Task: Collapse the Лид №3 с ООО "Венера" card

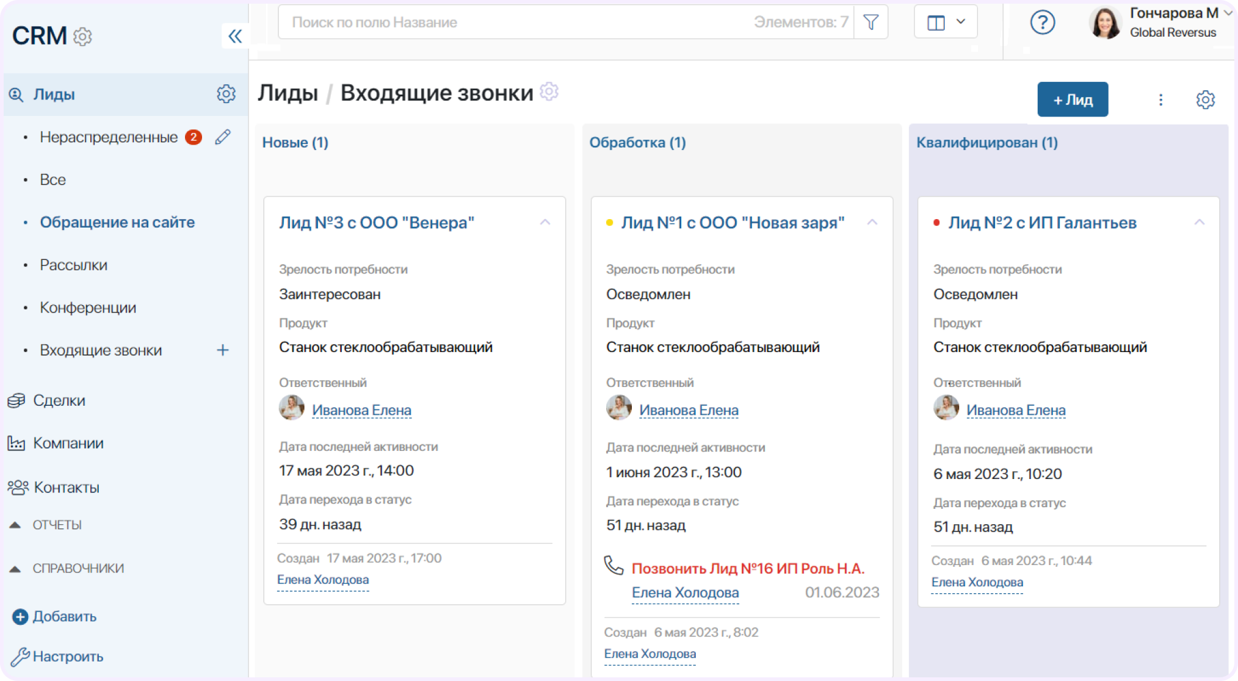Action: tap(545, 222)
